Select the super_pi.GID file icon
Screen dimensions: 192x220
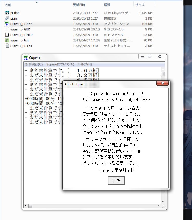click(x=7, y=29)
